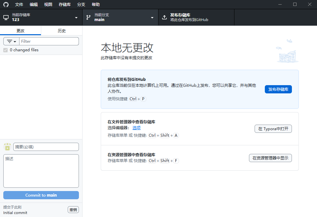Expand the filter options arrow

(14, 41)
